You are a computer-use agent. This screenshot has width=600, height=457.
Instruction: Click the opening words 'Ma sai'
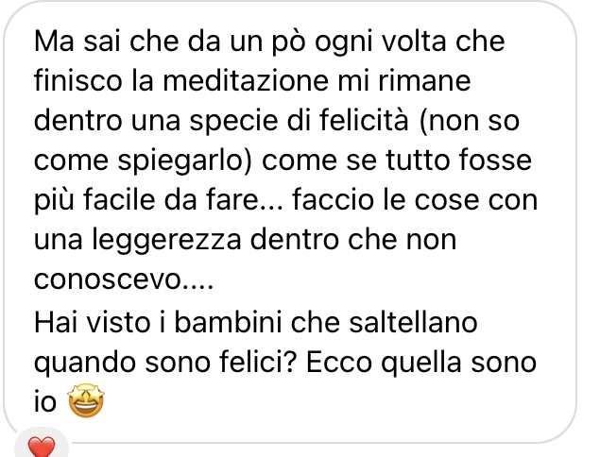77,41
